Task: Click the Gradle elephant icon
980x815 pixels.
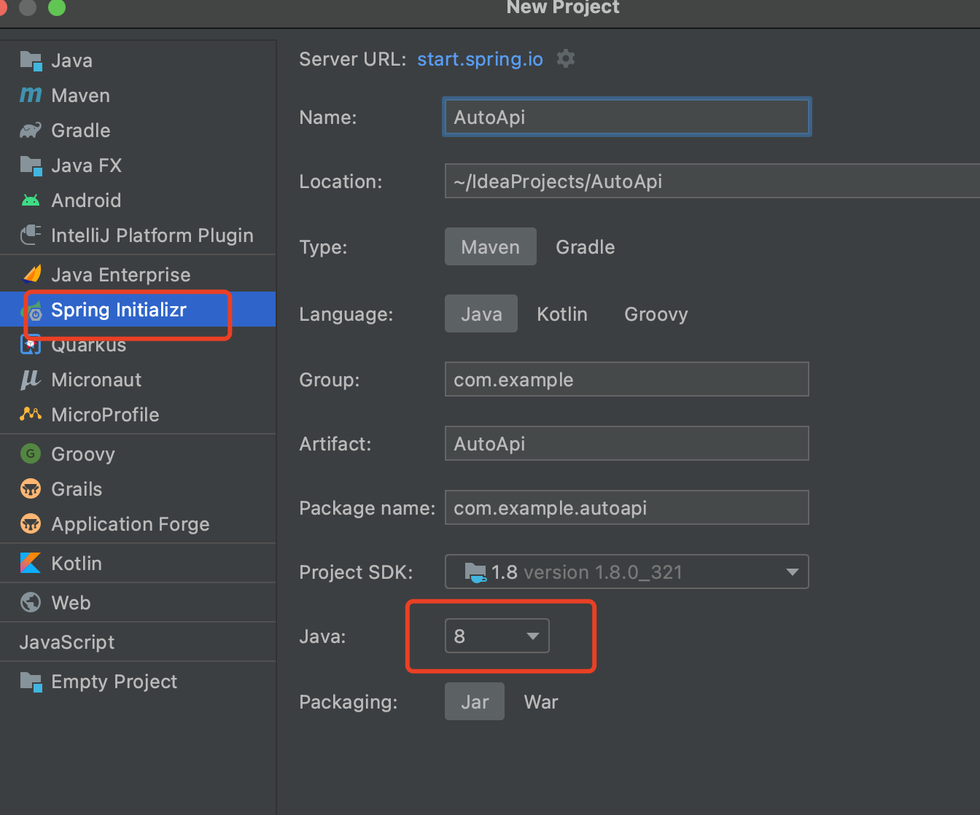Action: click(x=31, y=130)
